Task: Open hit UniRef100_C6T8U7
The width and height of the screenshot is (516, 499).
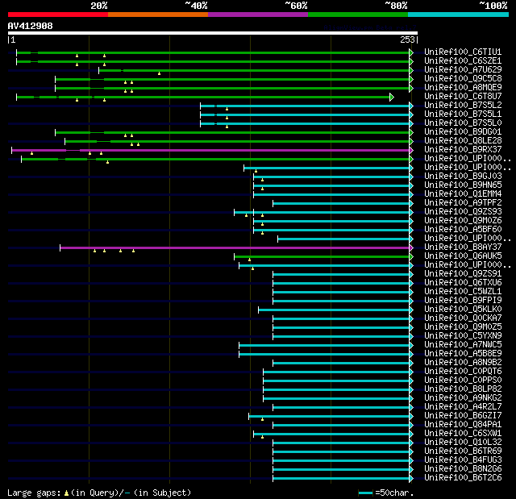Action: pyautogui.click(x=463, y=97)
